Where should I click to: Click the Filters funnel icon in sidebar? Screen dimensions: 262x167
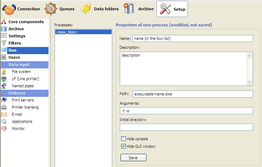(x=4, y=43)
